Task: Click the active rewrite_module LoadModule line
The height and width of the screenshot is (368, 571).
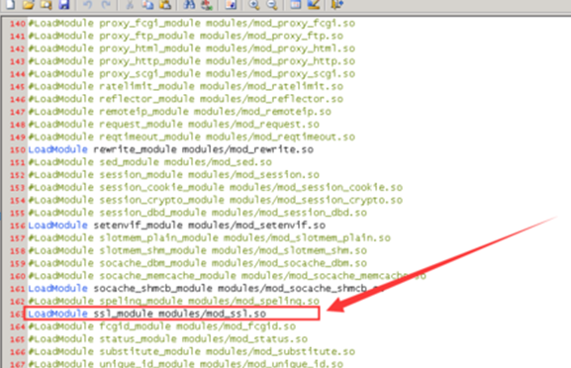Action: [171, 149]
